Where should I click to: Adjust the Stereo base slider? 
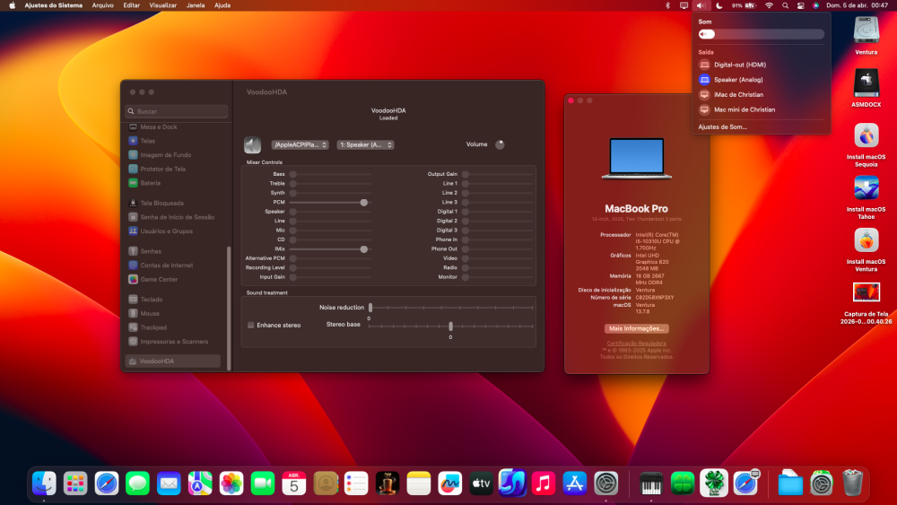451,326
